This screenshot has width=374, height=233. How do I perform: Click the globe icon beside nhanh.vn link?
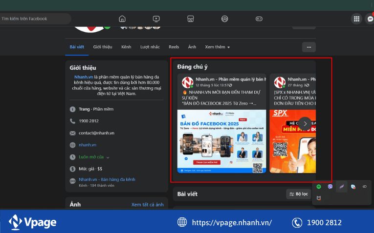[72, 145]
